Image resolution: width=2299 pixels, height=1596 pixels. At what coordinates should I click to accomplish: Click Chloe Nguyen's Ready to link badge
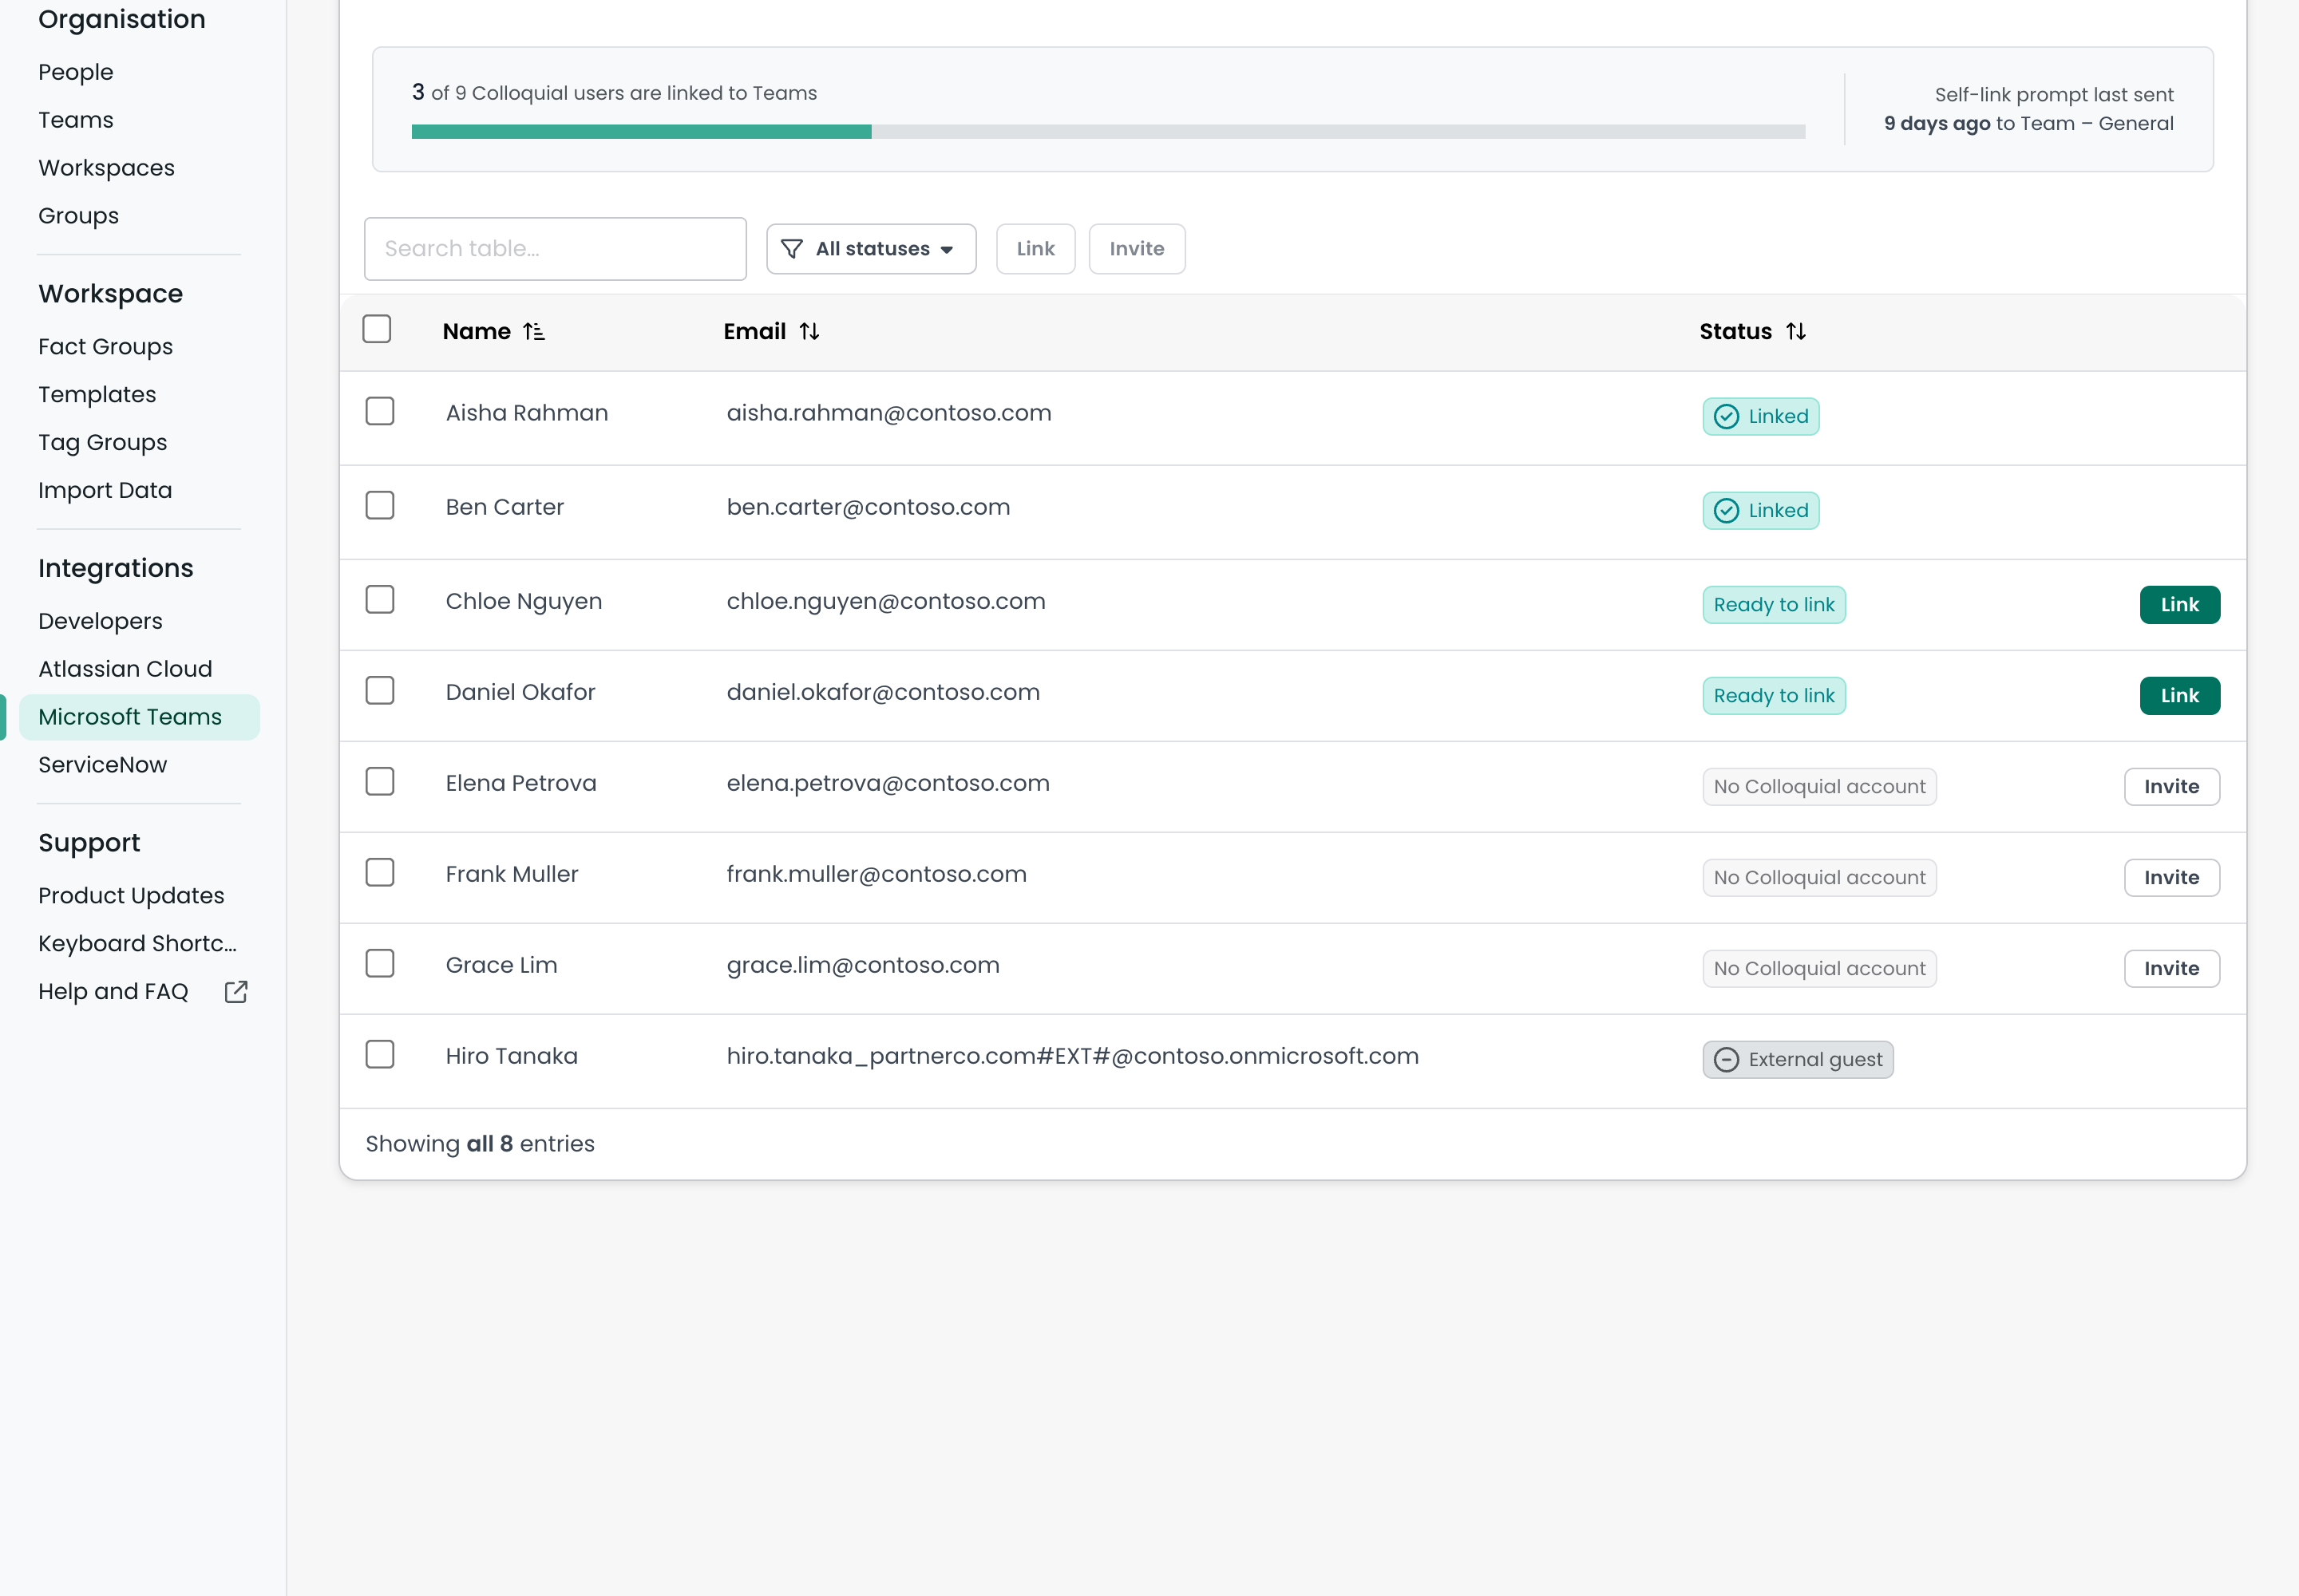click(x=1774, y=605)
